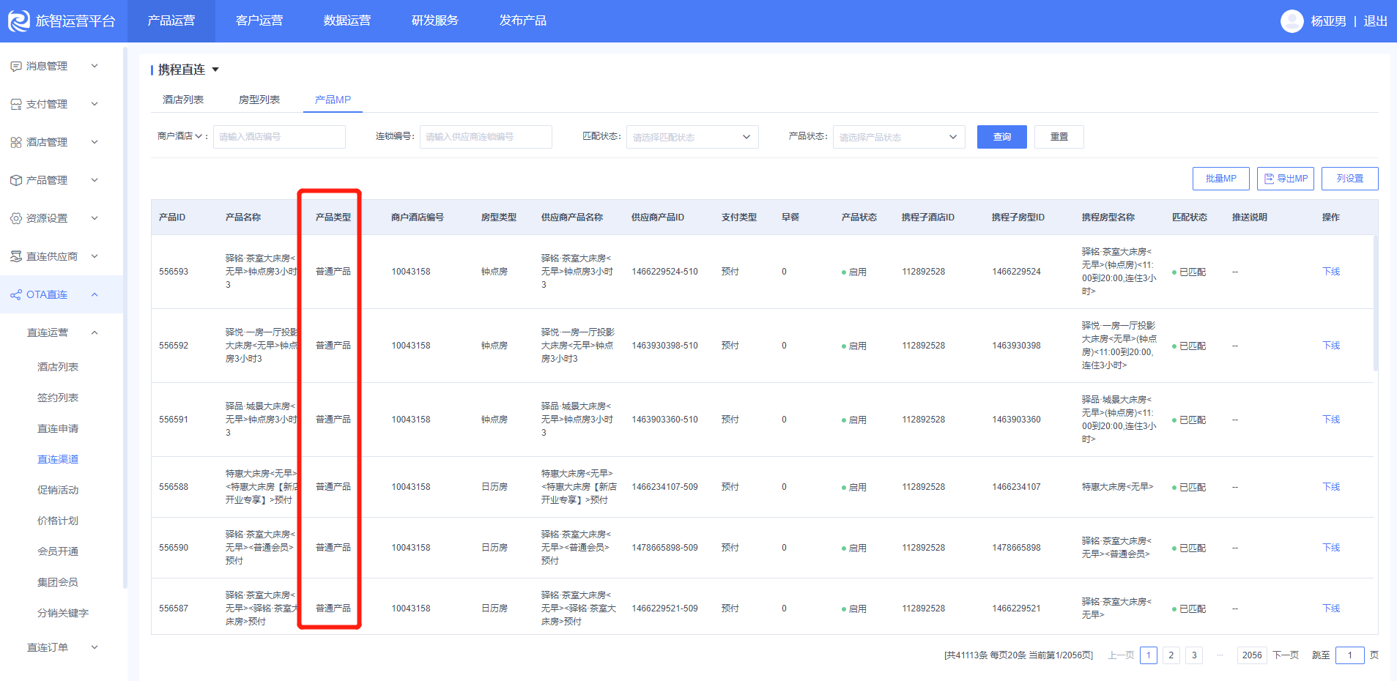
Task: Switch to 发布产品 top menu
Action: 523,21
